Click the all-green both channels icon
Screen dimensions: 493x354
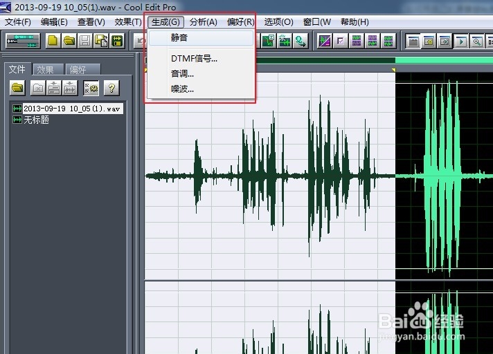(x=388, y=41)
